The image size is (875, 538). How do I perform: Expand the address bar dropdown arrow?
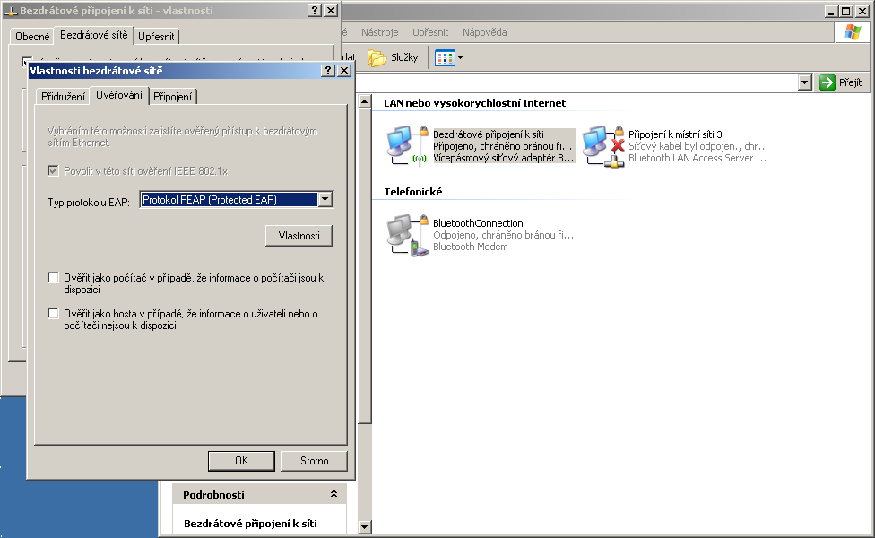pyautogui.click(x=805, y=82)
